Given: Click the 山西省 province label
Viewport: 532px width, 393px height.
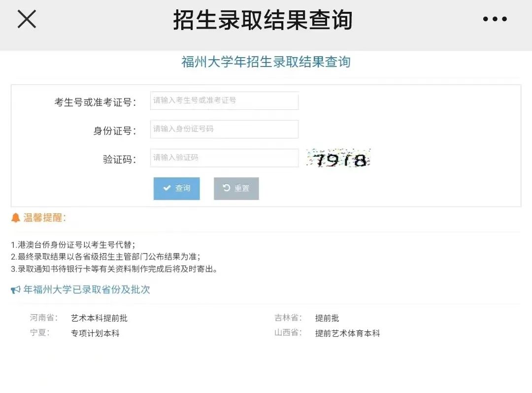Looking at the screenshot, I should click(288, 332).
